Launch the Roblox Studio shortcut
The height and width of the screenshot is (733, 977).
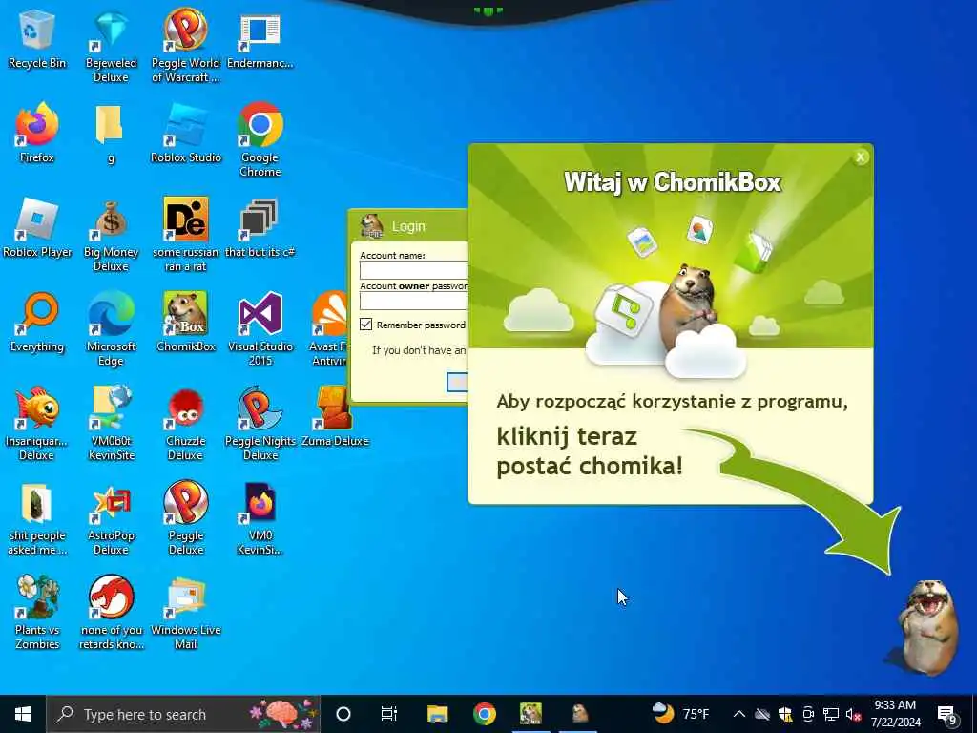click(186, 134)
